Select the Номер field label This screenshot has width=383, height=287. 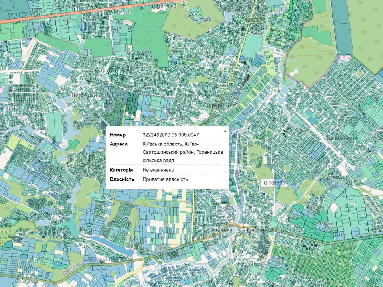pos(118,135)
